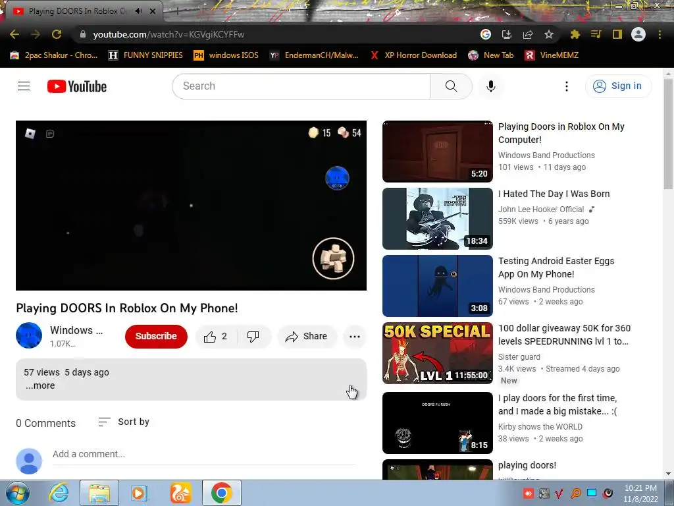Click Add a comment field
Viewport: 674px width, 506px height.
click(x=204, y=455)
